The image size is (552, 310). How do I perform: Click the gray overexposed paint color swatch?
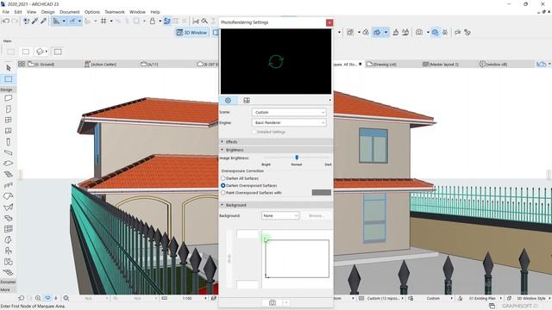(x=322, y=193)
